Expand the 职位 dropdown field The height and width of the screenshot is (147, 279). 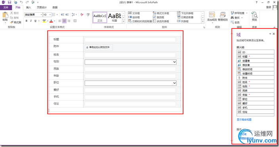click(130, 83)
